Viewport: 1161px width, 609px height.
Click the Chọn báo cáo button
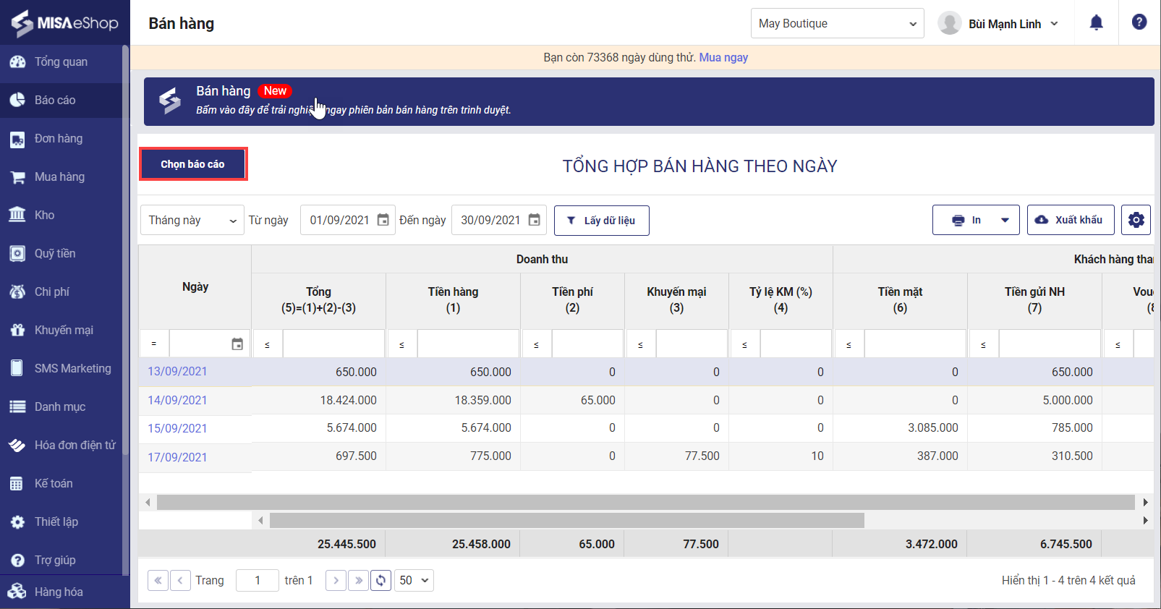(192, 164)
